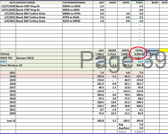This screenshot has height=134, width=168.
Task: Select the active total cell in the 1/4/2021 row
Action: coord(138,21)
